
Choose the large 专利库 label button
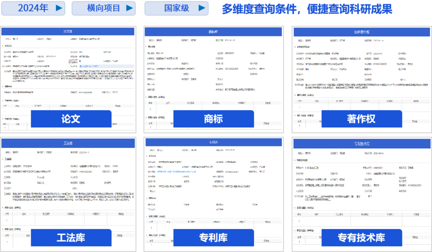pyautogui.click(x=213, y=238)
